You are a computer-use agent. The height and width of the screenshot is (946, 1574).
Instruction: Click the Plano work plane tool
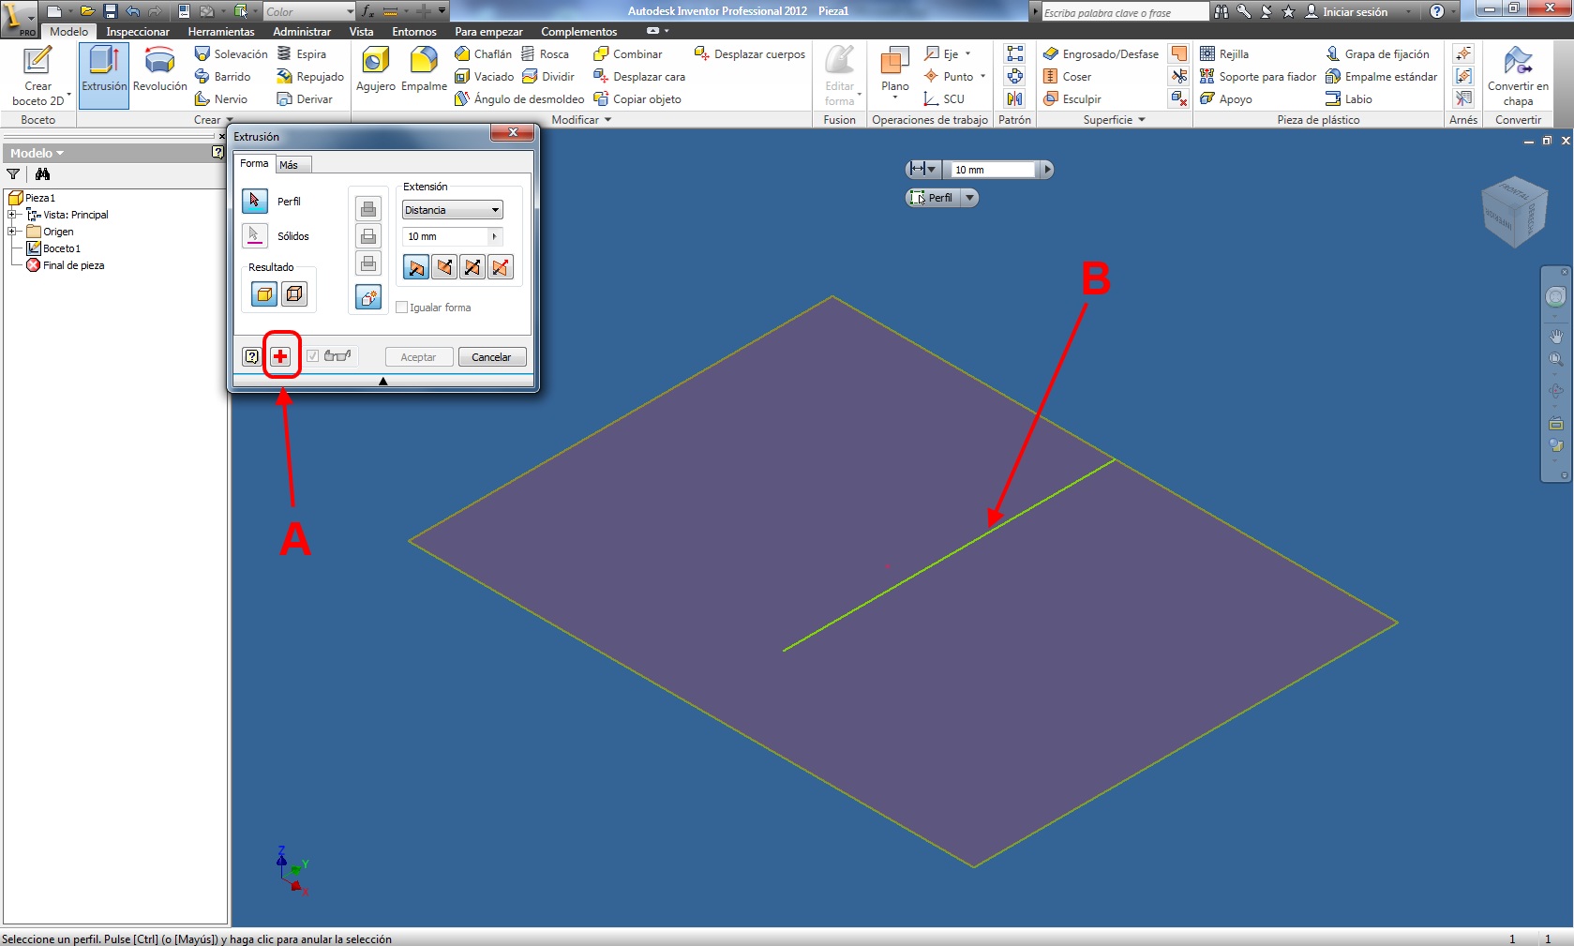(x=895, y=73)
